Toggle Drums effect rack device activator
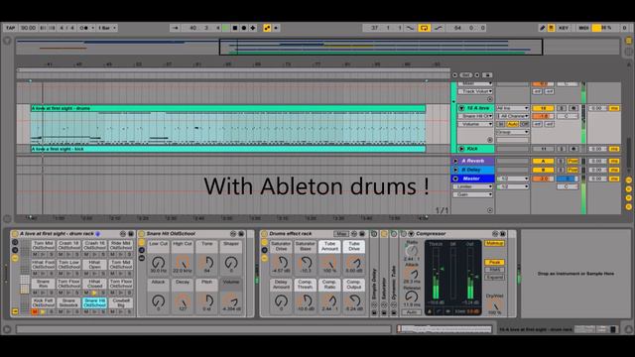 [x=264, y=234]
